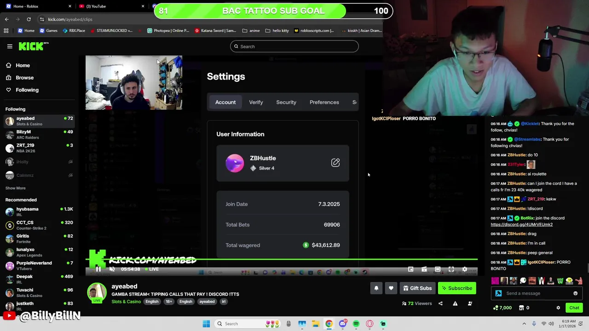
Task: Switch to the Security settings tab
Action: pos(286,102)
